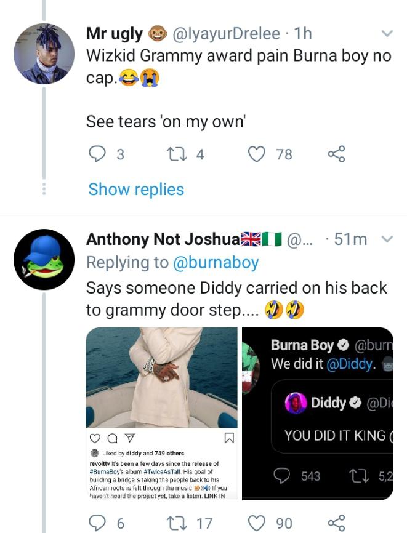Screen dimensions: 407x533
Task: Reply to Anthony Not Joshua's tweet
Action: pyautogui.click(x=97, y=523)
